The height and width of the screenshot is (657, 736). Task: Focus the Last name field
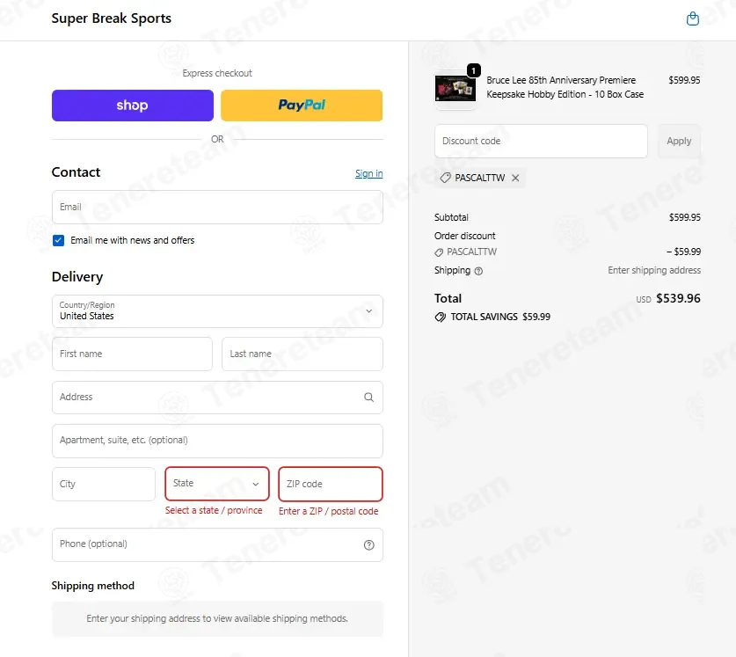[302, 354]
